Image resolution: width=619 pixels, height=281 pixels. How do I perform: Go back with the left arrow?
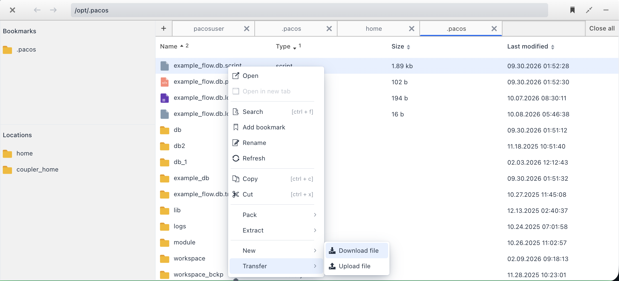37,10
